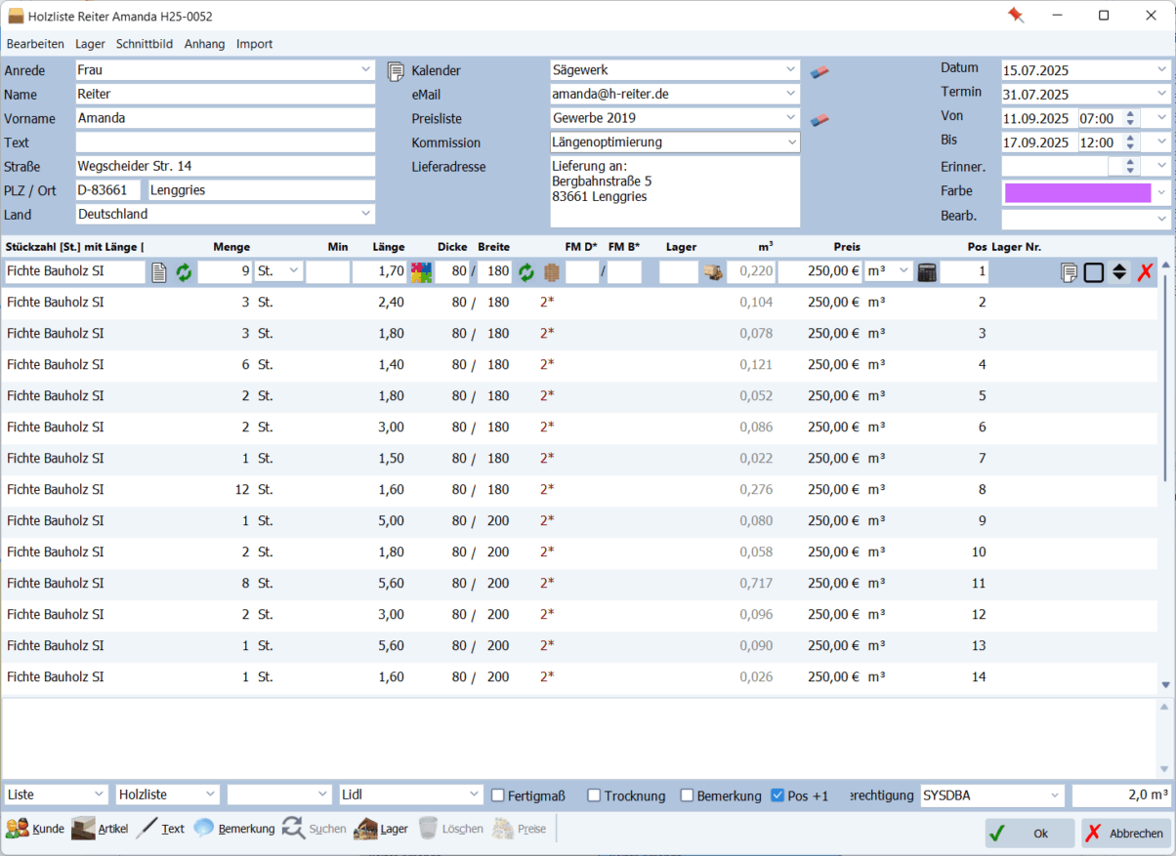Open the Kommission dropdown showing Längenoptimierung
The height and width of the screenshot is (856, 1176).
(x=791, y=143)
